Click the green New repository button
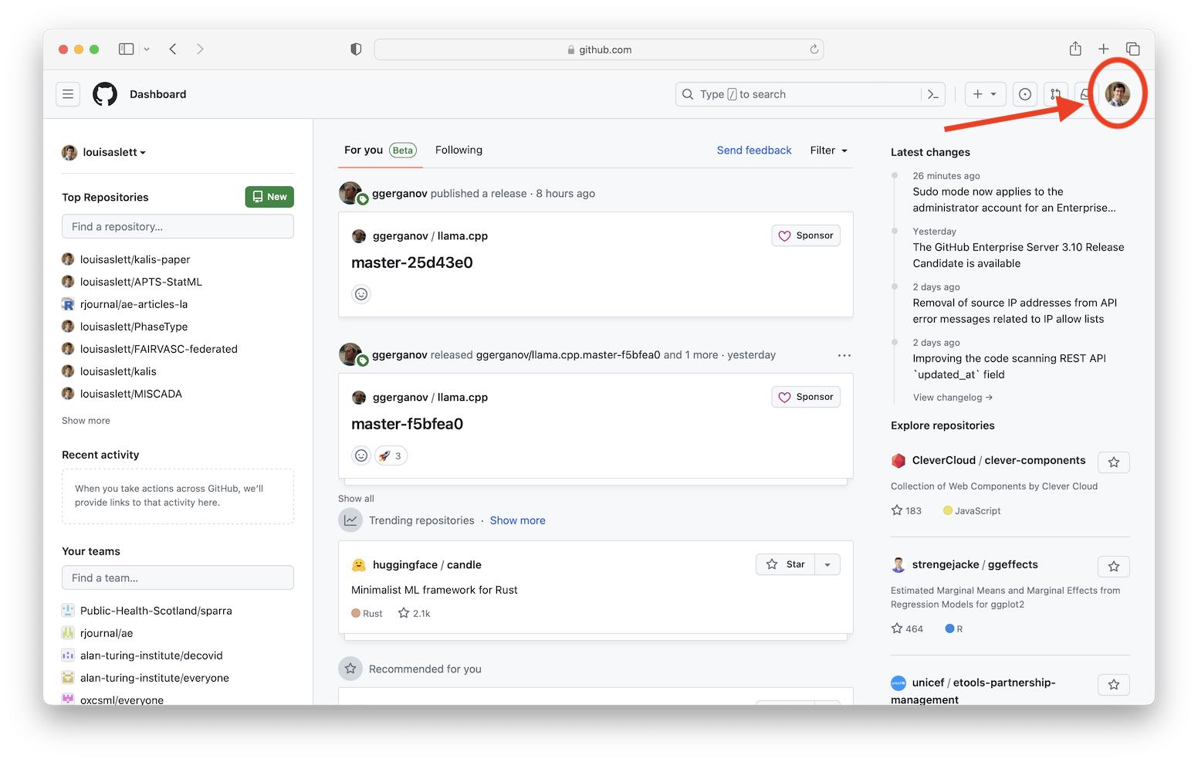 click(269, 197)
